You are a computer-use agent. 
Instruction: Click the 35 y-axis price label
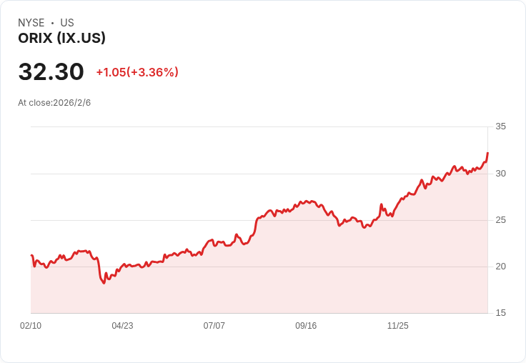(x=500, y=126)
